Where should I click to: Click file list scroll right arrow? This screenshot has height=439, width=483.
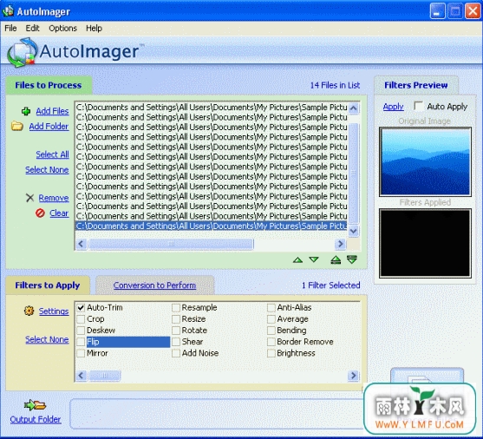(340, 244)
